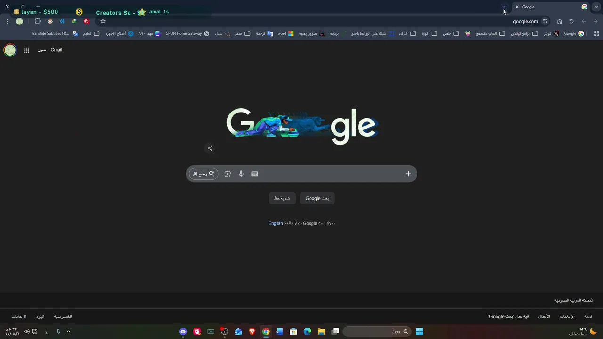Expand the سفر bookmark folder
The image size is (603, 339).
(x=243, y=33)
